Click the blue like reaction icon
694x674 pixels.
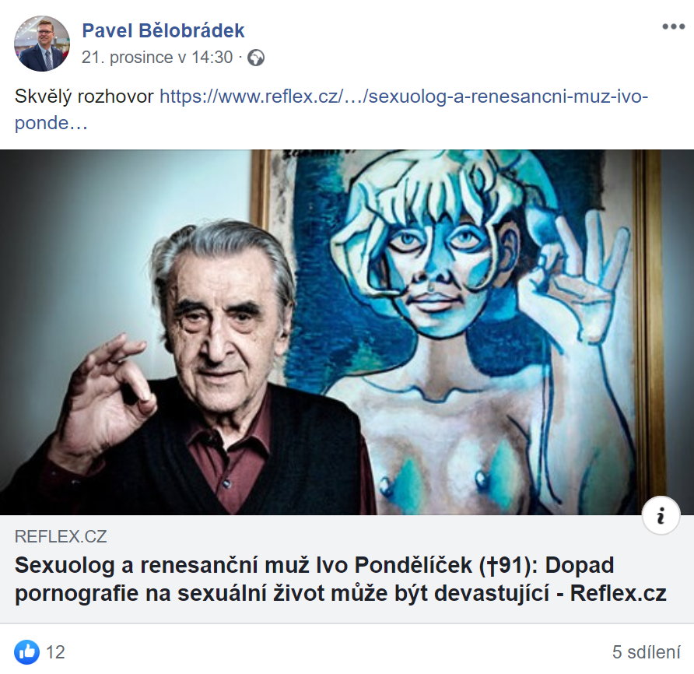pos(26,652)
